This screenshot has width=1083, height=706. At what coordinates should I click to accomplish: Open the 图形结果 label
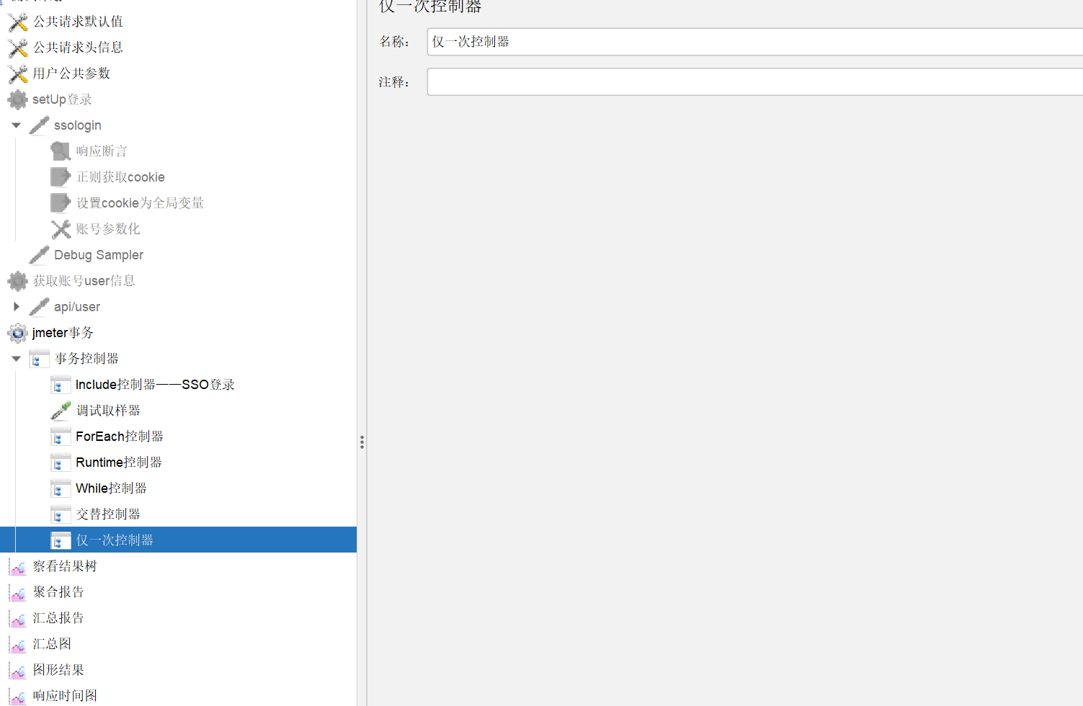tap(58, 670)
